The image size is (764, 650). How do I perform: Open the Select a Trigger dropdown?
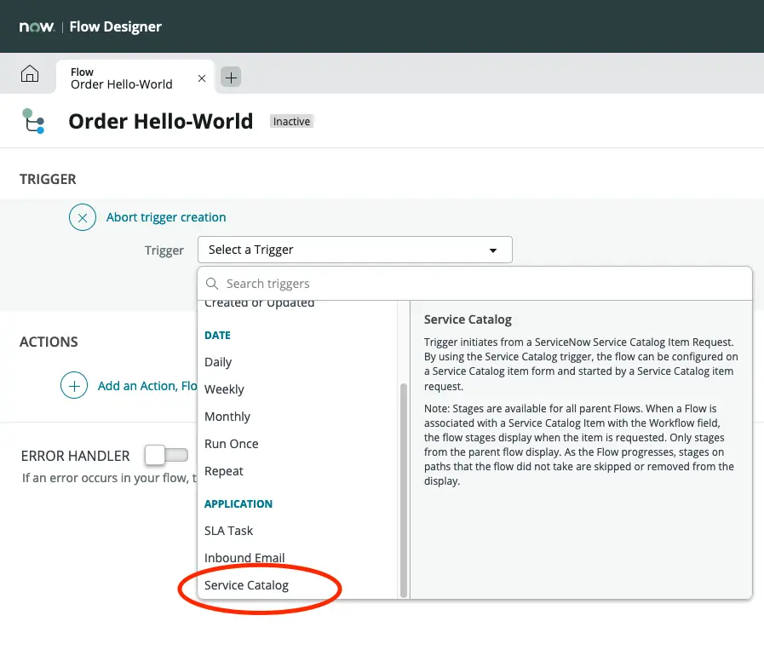pyautogui.click(x=354, y=250)
